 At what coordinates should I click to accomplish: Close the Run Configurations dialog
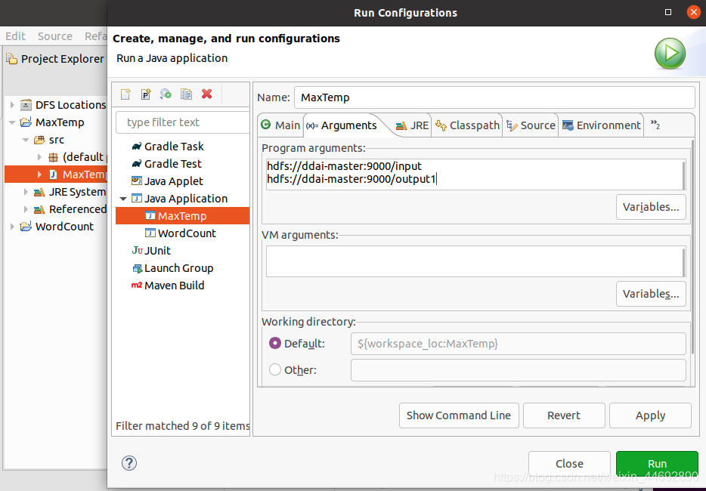point(569,464)
